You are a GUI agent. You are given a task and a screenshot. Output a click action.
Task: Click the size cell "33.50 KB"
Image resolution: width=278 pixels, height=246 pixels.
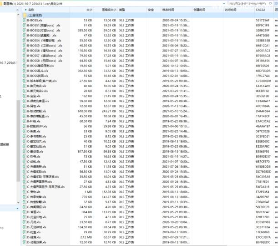pos(86,222)
